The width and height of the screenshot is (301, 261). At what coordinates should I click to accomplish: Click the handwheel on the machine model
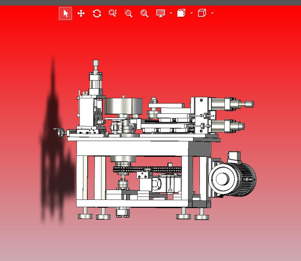click(x=61, y=132)
